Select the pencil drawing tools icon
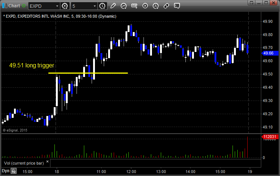Viewport: 280px width, 176px height. [113, 6]
